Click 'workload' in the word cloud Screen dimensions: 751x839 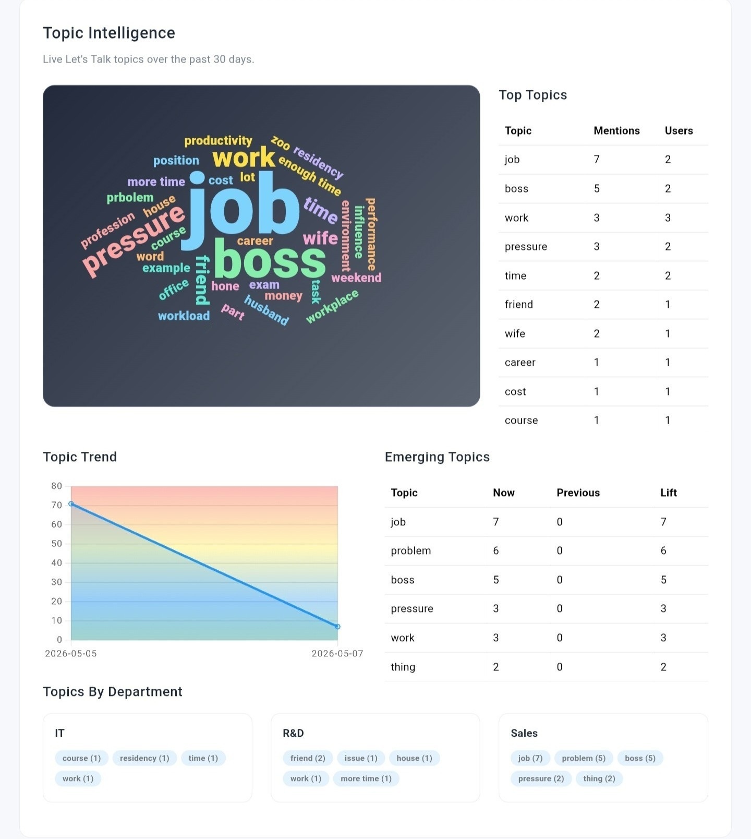tap(184, 316)
